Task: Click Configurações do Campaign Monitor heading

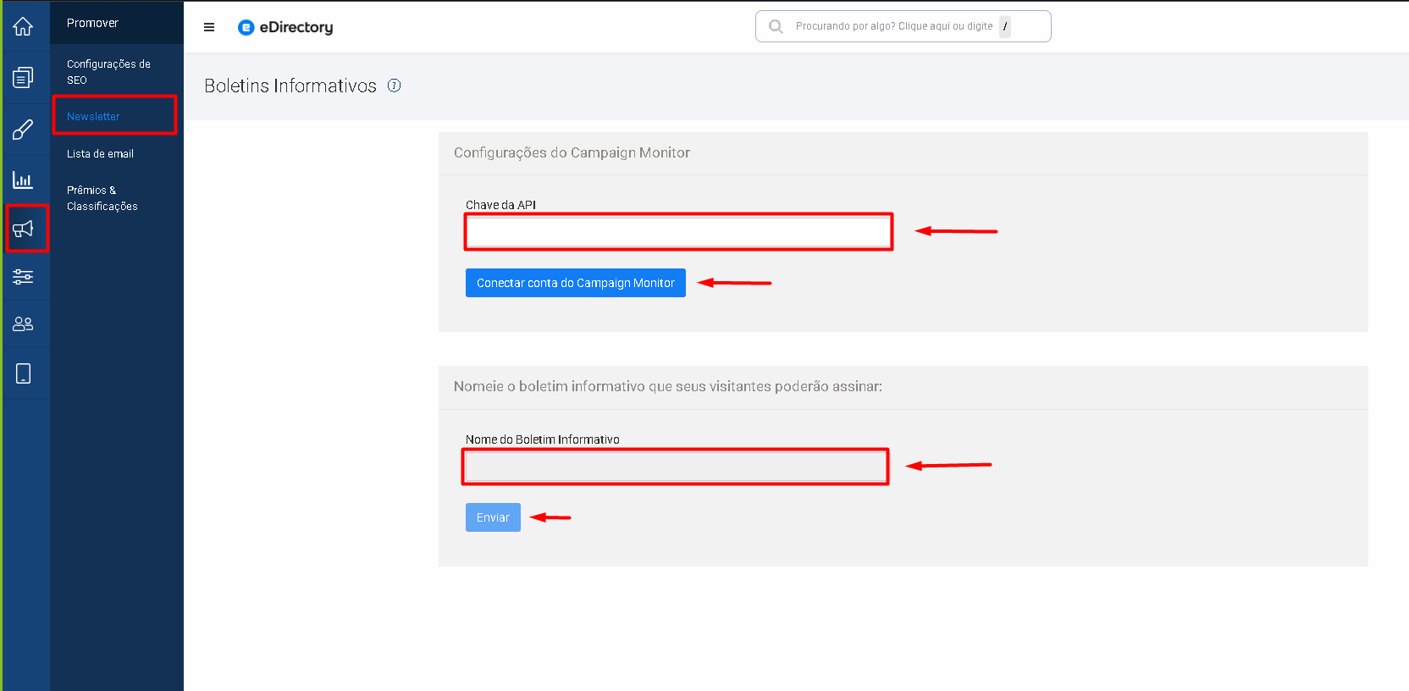Action: 572,152
